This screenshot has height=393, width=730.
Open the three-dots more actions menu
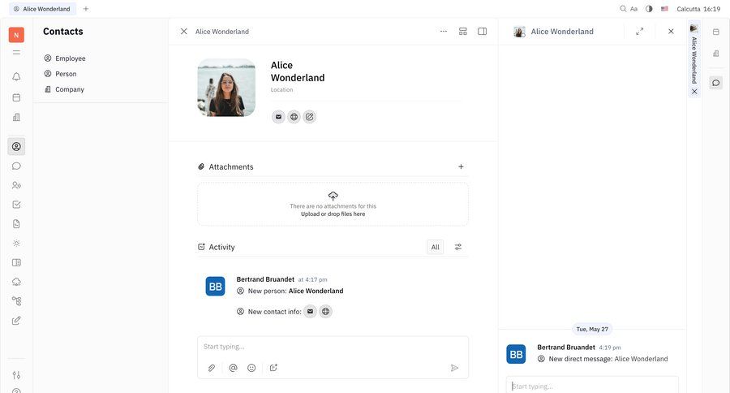(x=443, y=31)
